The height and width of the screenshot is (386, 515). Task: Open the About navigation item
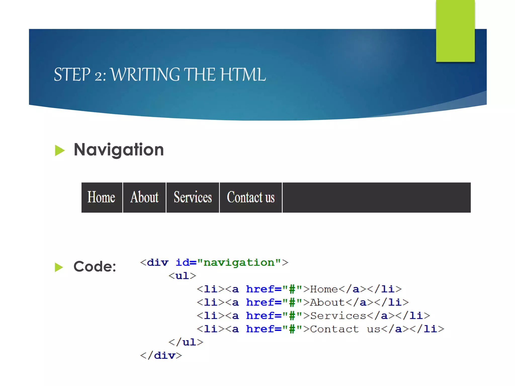144,198
